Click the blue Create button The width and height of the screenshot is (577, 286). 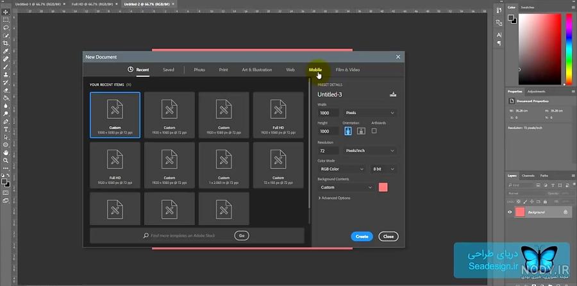coord(362,237)
